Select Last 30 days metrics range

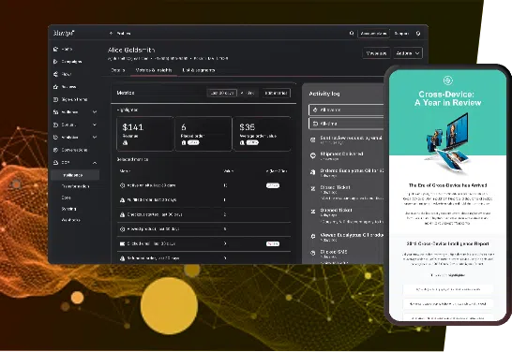(222, 93)
